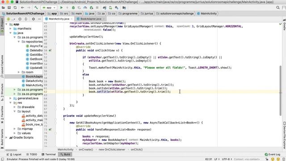Image resolution: width=286 pixels, height=161 pixels.
Task: Open the Terminal tool window tab
Action: [49, 154]
